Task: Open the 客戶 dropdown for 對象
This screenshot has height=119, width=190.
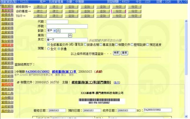Action: 52,31
